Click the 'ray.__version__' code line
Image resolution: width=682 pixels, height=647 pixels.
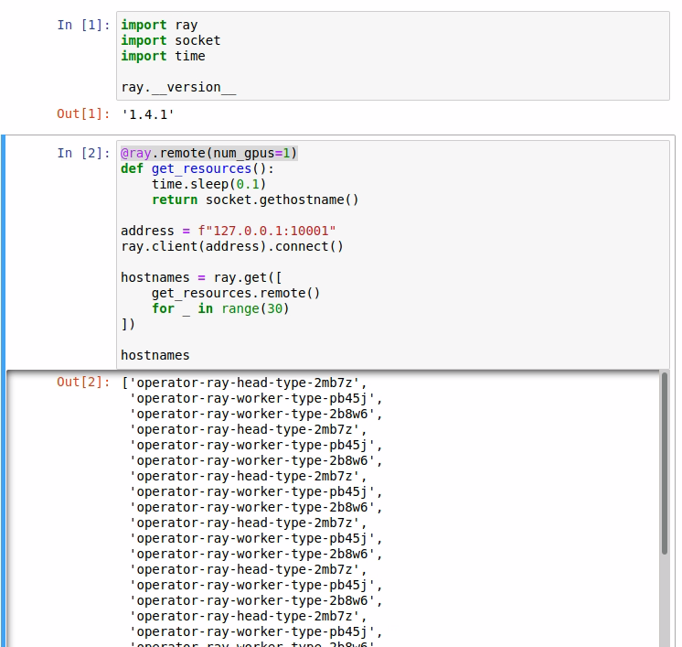click(178, 88)
